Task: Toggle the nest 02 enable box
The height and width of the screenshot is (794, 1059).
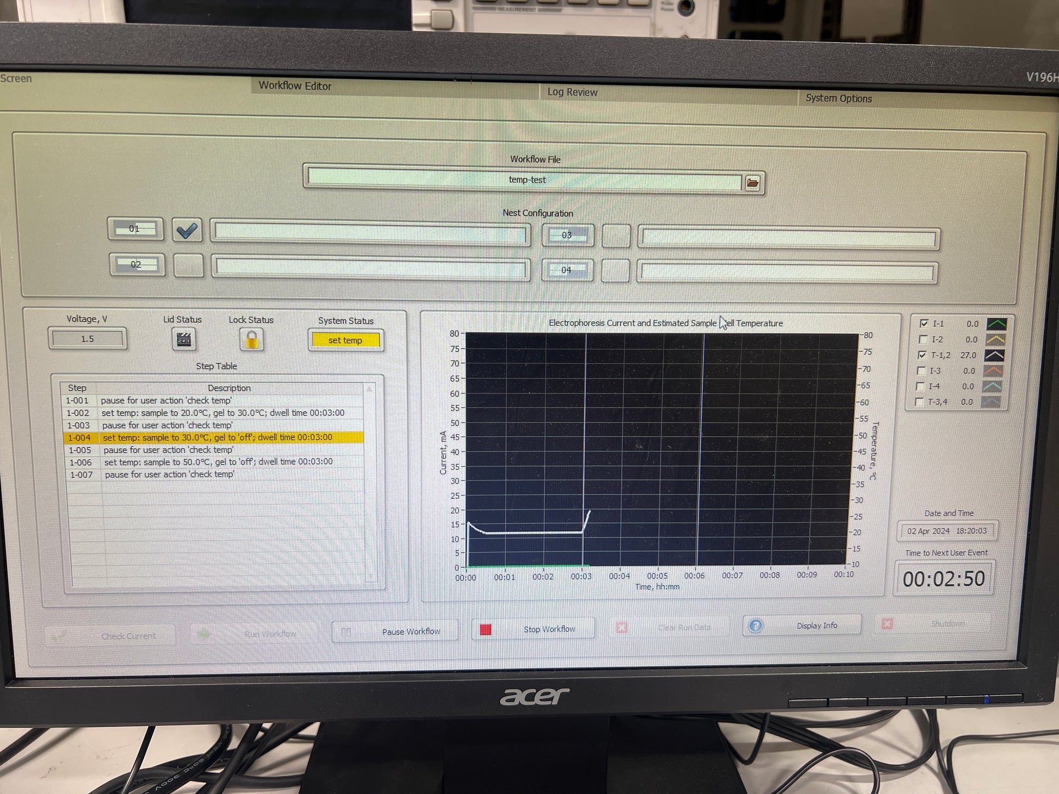Action: pos(188,265)
